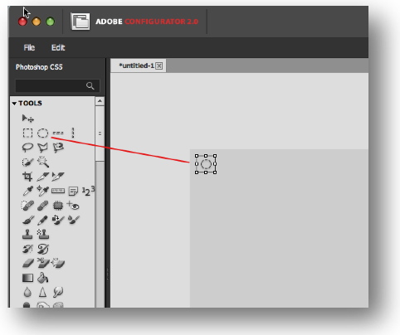This screenshot has width=400, height=335.
Task: Click the tools list scroll up arrow
Action: 100,101
